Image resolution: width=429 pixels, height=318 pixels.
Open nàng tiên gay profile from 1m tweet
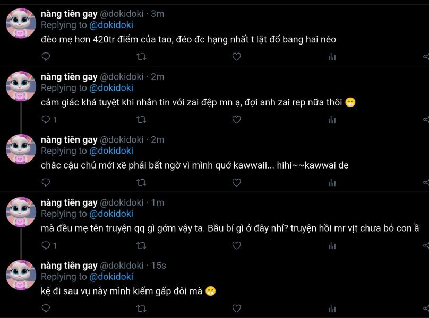(x=69, y=202)
